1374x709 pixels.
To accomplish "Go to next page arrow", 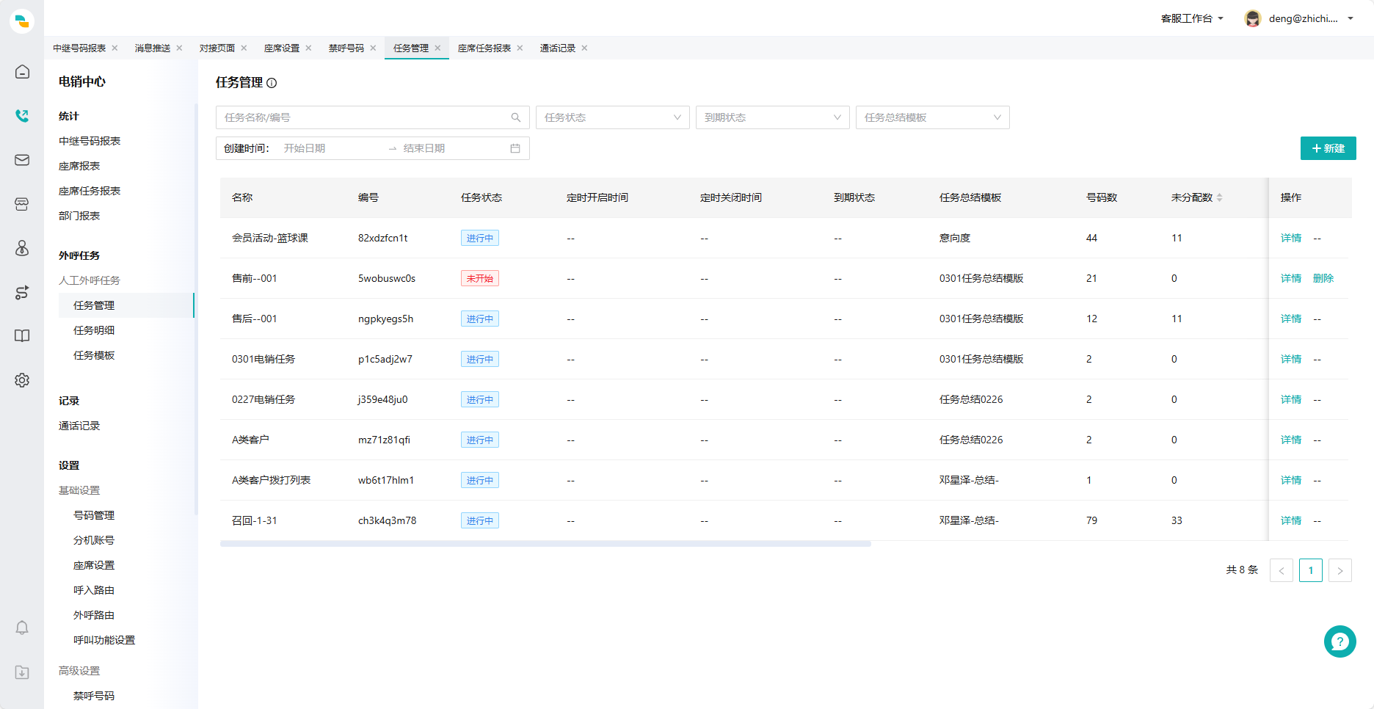I will click(1340, 570).
